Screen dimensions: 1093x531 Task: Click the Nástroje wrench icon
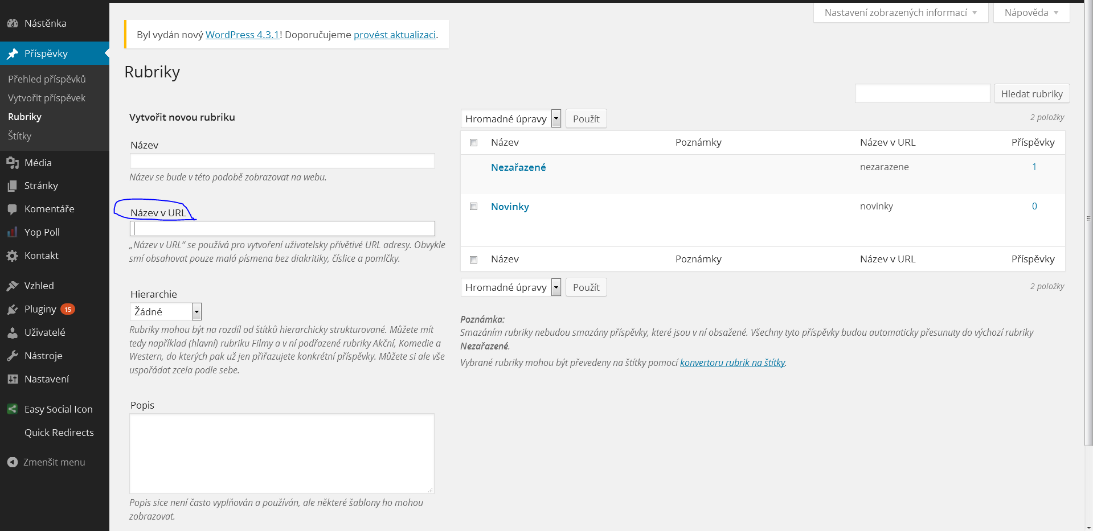point(13,356)
